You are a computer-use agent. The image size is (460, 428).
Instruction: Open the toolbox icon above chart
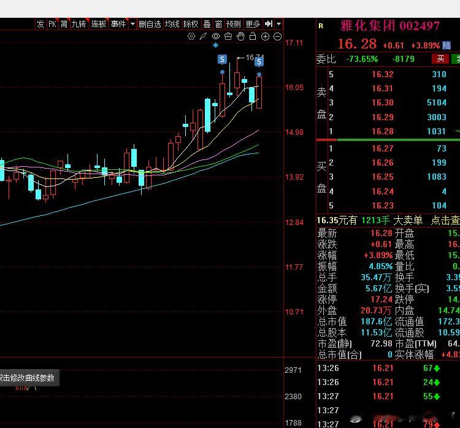point(228,36)
